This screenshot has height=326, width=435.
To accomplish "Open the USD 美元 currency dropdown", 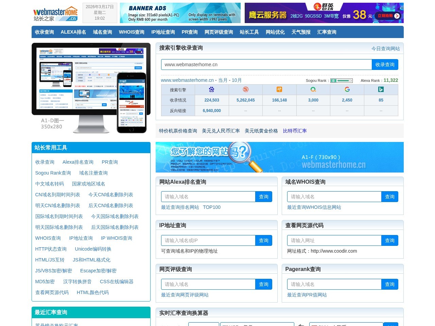I will pyautogui.click(x=257, y=325).
